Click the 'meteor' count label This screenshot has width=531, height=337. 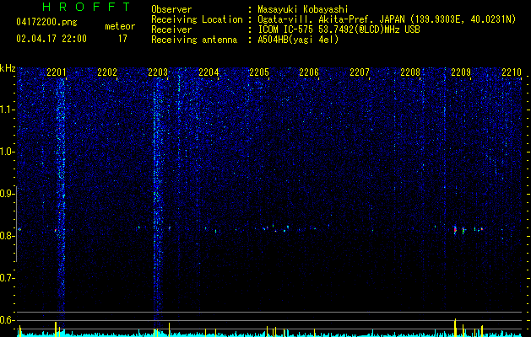coord(120,26)
